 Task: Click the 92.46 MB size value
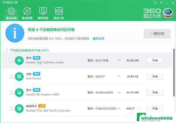pyautogui.click(x=133, y=61)
